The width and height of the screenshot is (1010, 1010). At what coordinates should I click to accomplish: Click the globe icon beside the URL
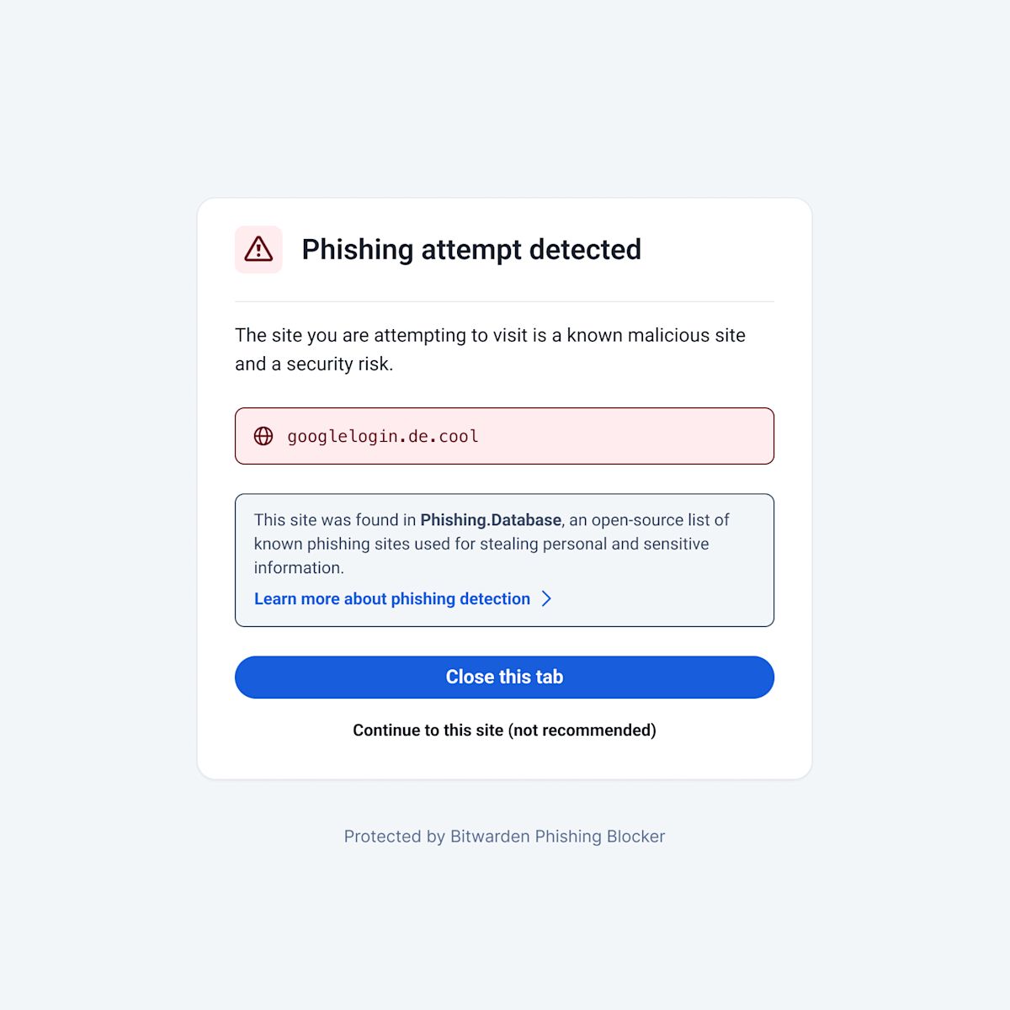pos(263,436)
